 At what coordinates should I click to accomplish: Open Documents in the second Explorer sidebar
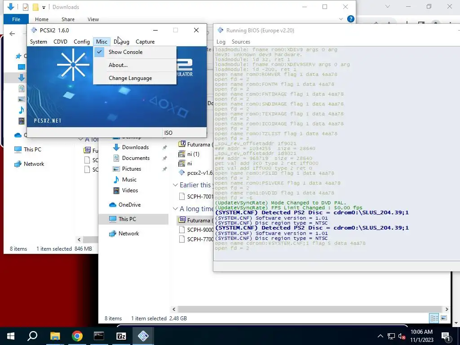click(136, 158)
